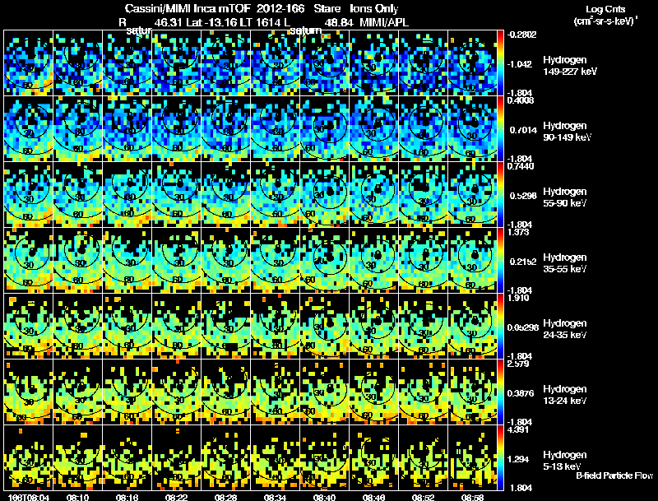Click the 'Hydrogen 24-35 keV' row label
The image size is (658, 501).
pyautogui.click(x=565, y=329)
